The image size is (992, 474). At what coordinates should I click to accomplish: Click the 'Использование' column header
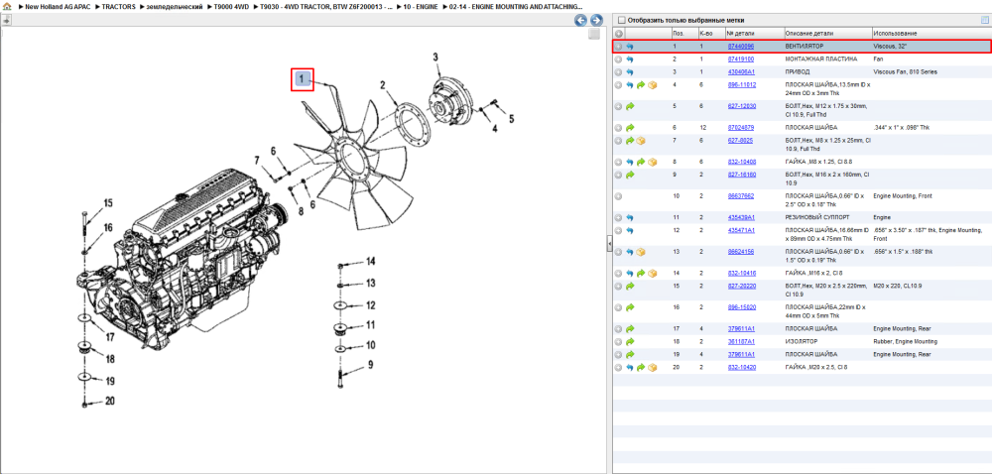(931, 34)
